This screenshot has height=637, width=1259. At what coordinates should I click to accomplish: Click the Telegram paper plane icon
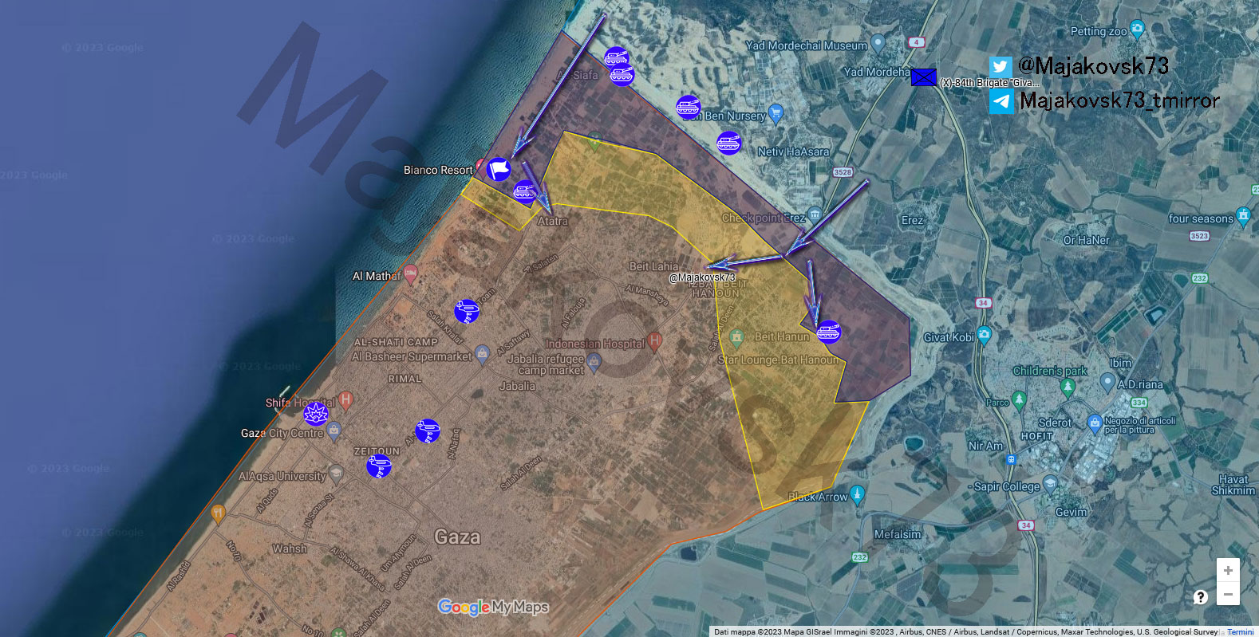1001,102
